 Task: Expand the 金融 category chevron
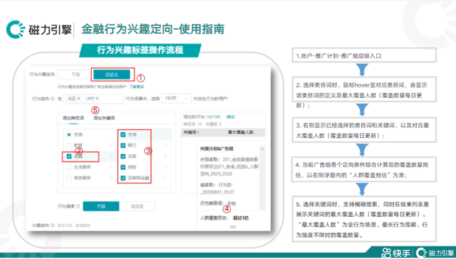pos(111,156)
